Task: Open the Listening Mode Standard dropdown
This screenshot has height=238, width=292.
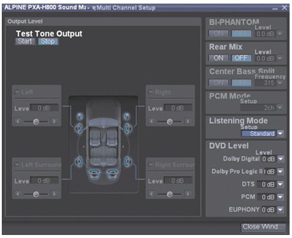Action: tap(280, 133)
